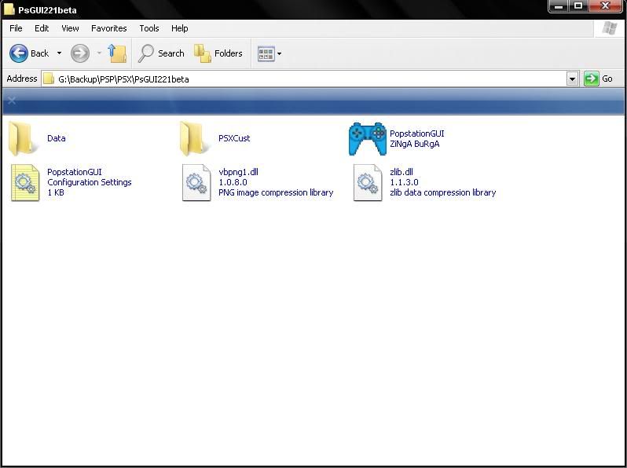Click the green Go button
Viewport: 627px width, 468px height.
(599, 79)
